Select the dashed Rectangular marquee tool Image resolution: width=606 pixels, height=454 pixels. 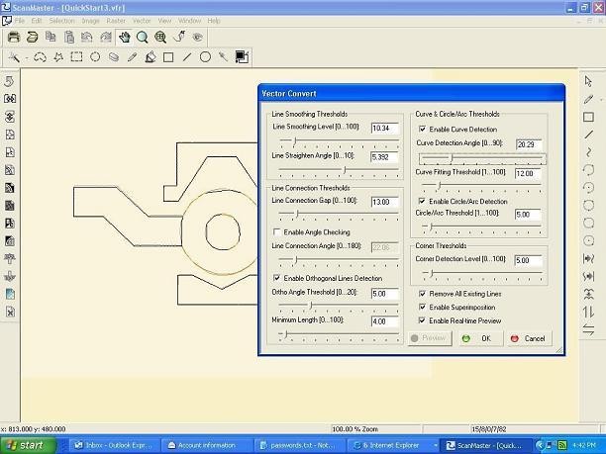pyautogui.click(x=76, y=57)
